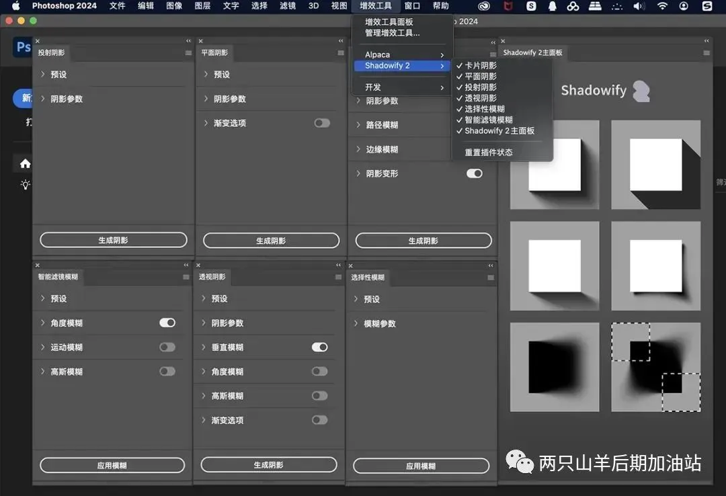This screenshot has height=496, width=726.
Task: Click 生成阴影 in 投射阴影 panel
Action: tap(114, 240)
